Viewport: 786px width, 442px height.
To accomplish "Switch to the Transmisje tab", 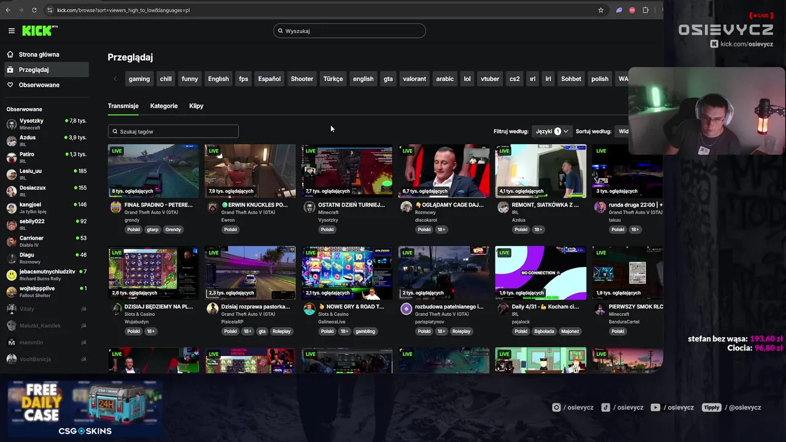I will coord(123,106).
